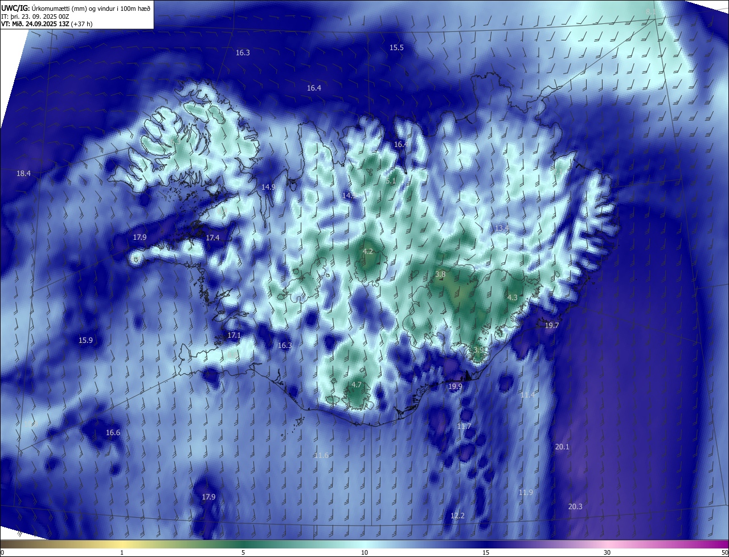Select the 4.7 value label
Image resolution: width=729 pixels, height=557 pixels.
pyautogui.click(x=357, y=385)
